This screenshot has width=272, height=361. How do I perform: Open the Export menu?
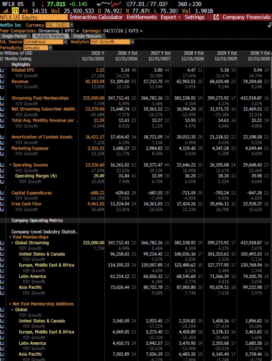point(170,17)
